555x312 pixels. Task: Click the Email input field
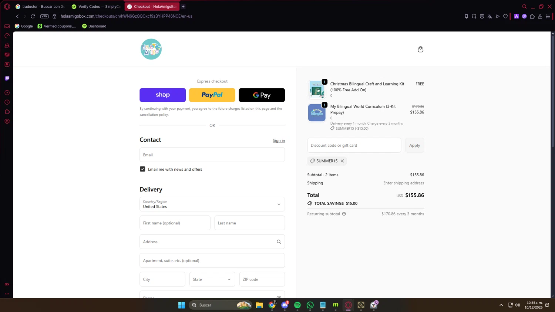(x=212, y=155)
